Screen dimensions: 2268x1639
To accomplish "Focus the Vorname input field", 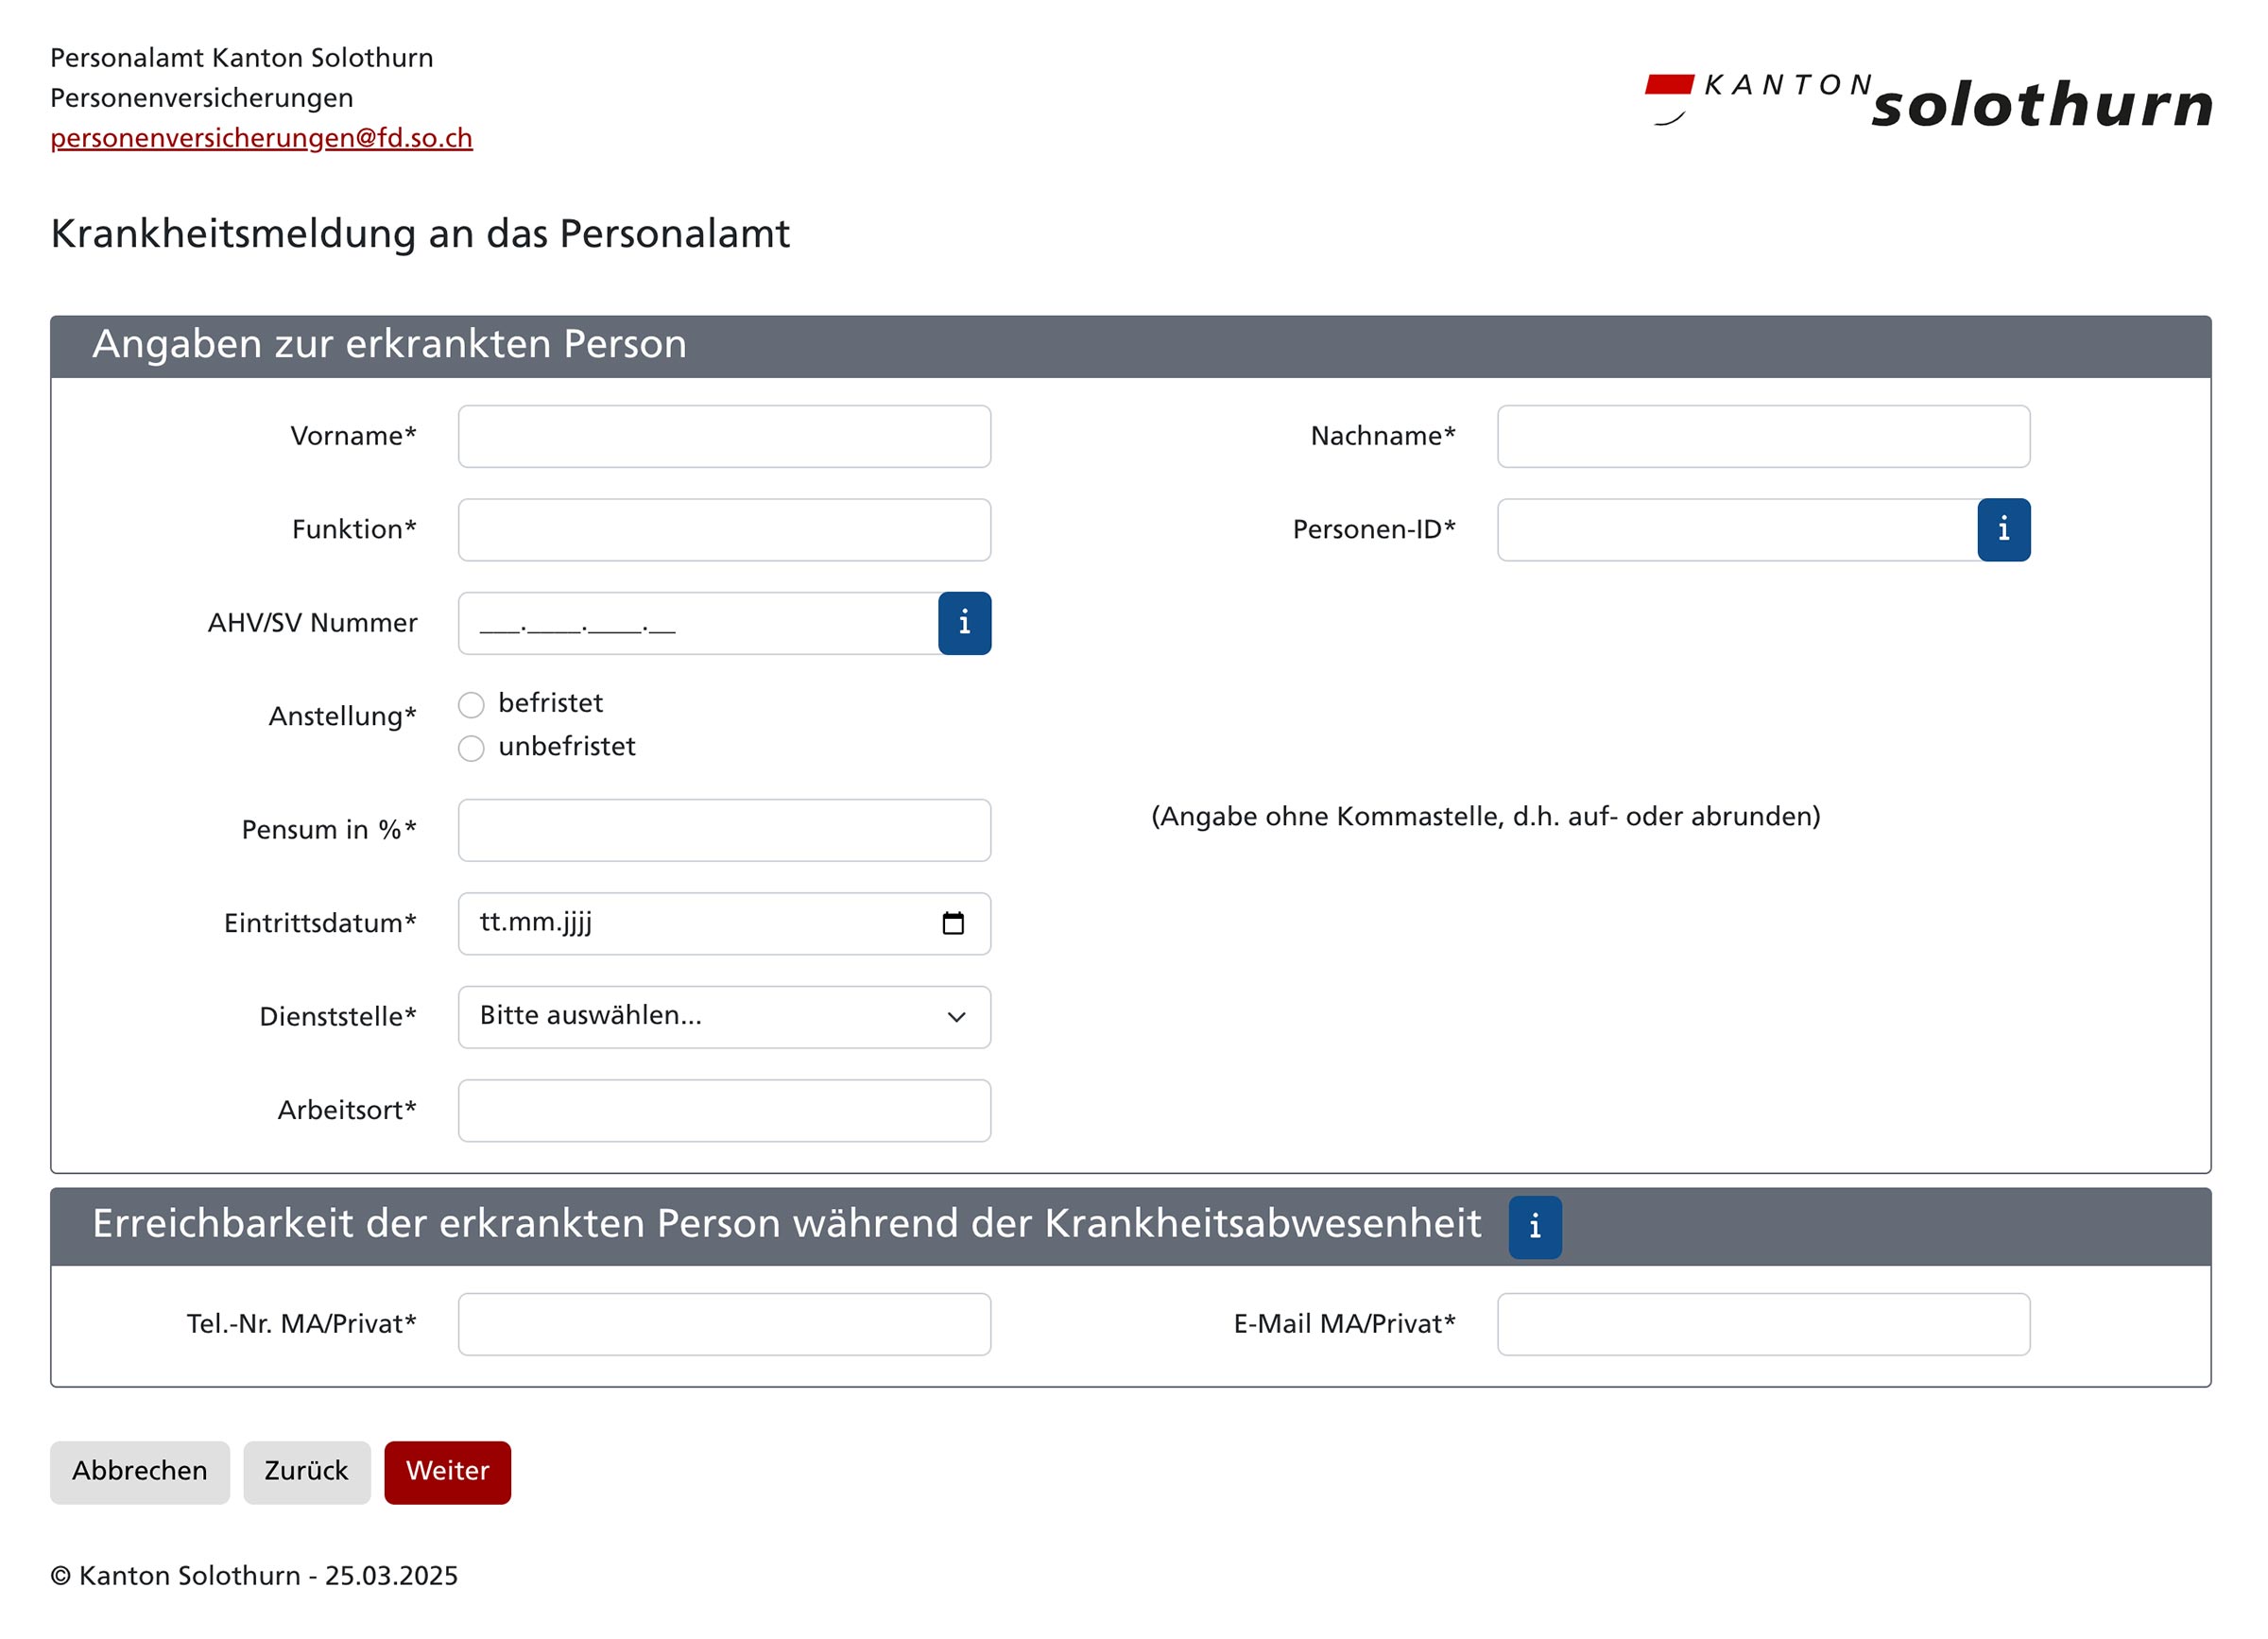I will click(x=724, y=437).
